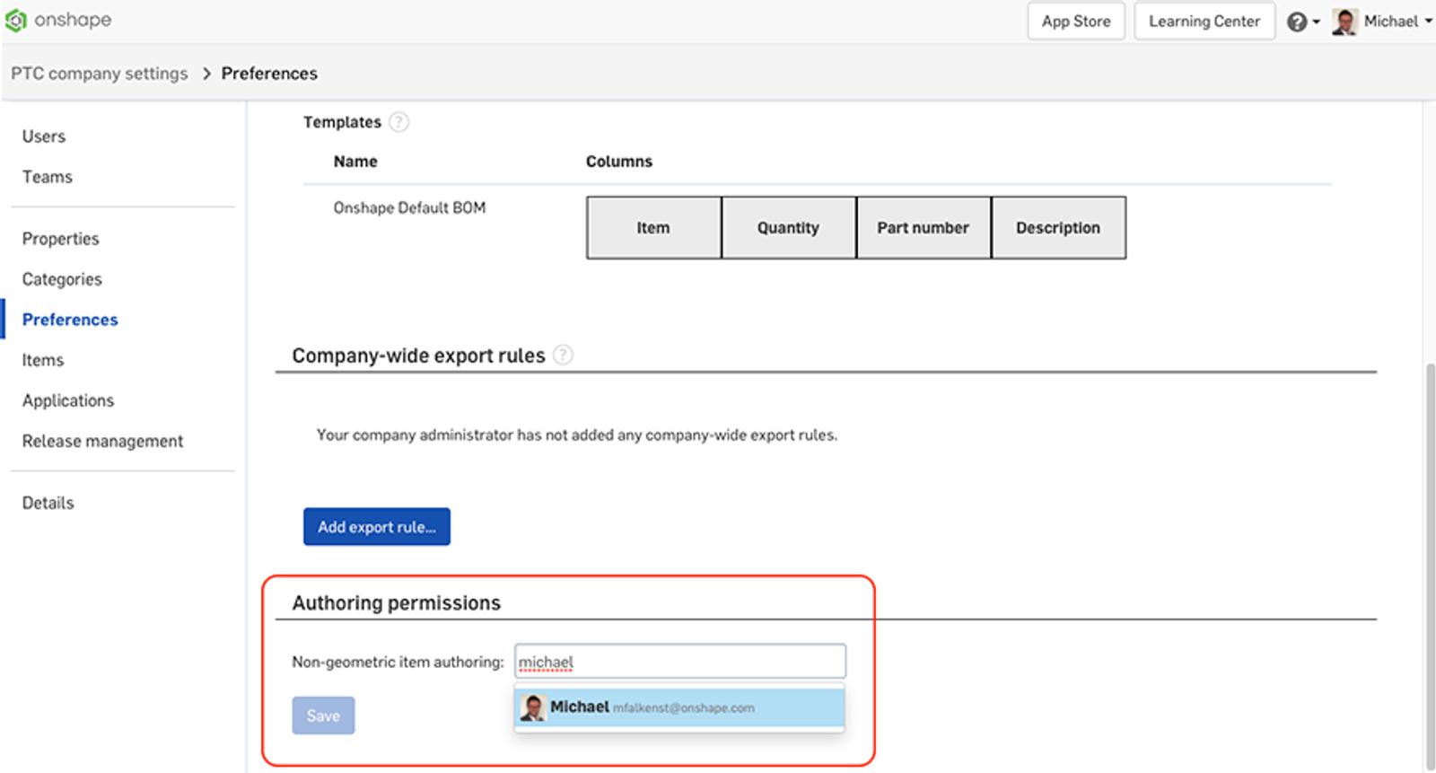This screenshot has width=1436, height=773.
Task: Click Michael's profile avatar in header
Action: click(1344, 22)
